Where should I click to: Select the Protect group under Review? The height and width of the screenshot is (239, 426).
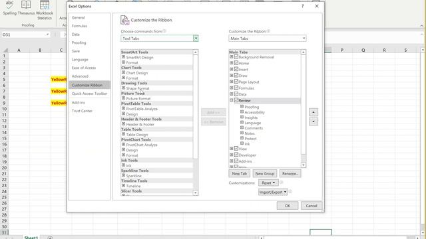(250, 139)
